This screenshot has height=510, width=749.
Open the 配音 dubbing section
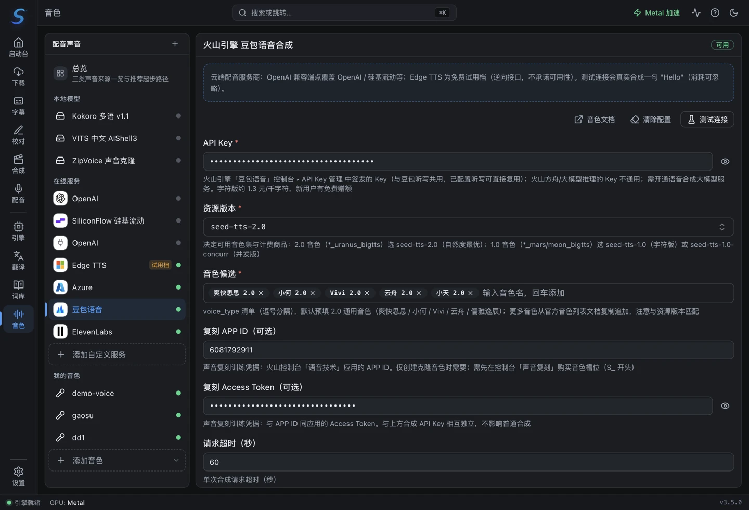[19, 193]
